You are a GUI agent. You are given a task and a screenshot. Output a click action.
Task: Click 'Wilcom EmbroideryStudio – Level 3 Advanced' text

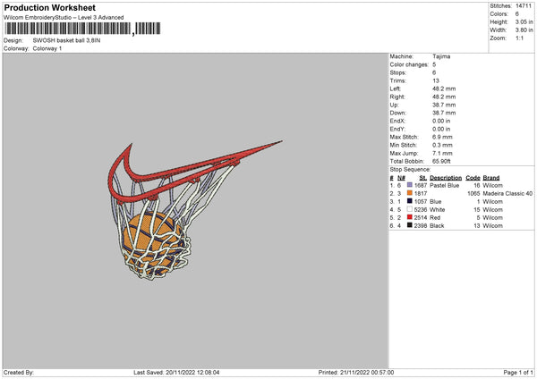point(64,18)
